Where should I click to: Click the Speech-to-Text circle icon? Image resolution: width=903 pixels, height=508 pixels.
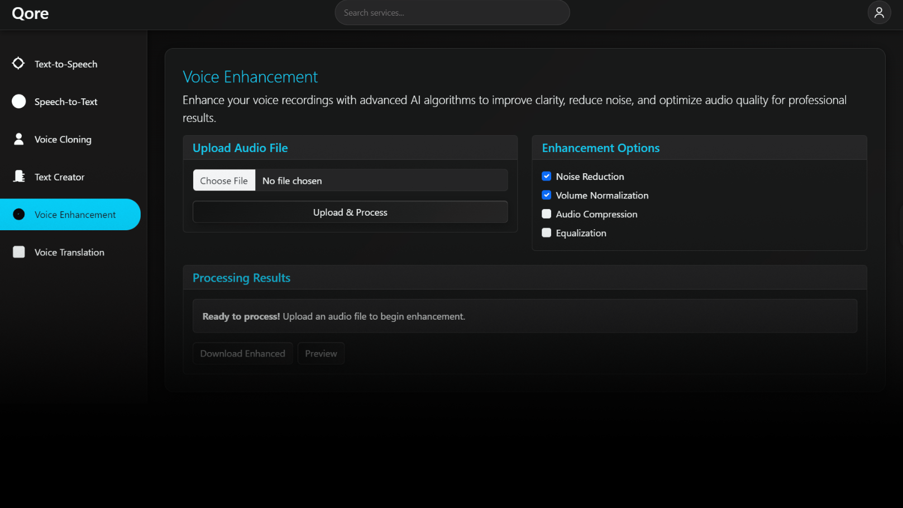(19, 101)
